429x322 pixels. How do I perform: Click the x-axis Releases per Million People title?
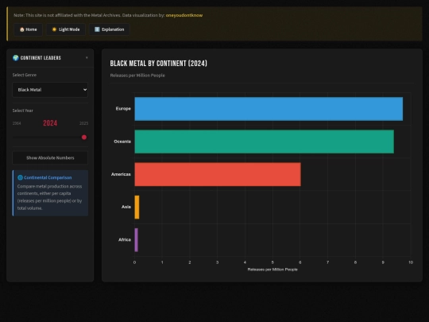click(x=272, y=270)
